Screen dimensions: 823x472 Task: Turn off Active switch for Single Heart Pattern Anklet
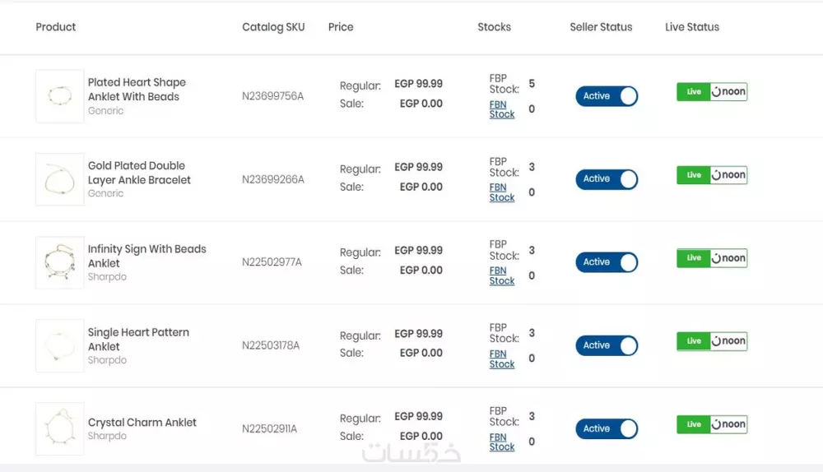(x=607, y=345)
